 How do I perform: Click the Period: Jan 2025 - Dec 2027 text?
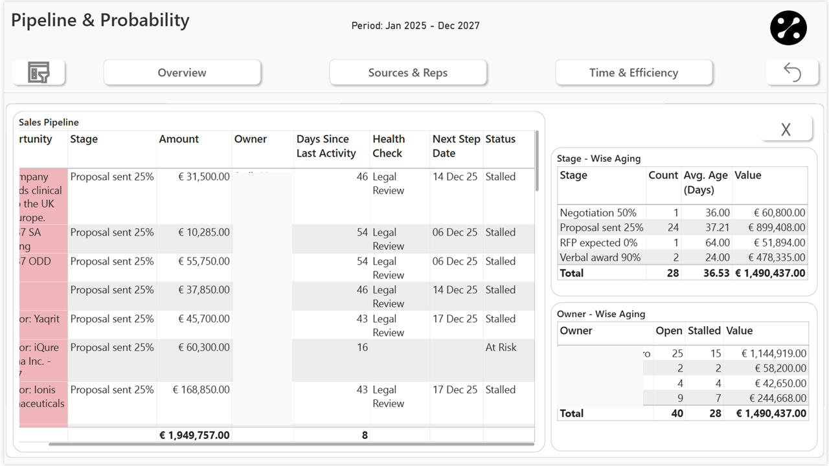414,26
